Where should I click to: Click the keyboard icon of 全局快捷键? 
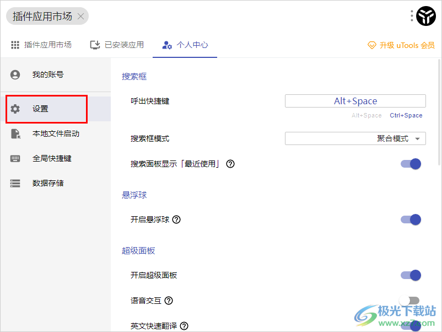coord(15,158)
